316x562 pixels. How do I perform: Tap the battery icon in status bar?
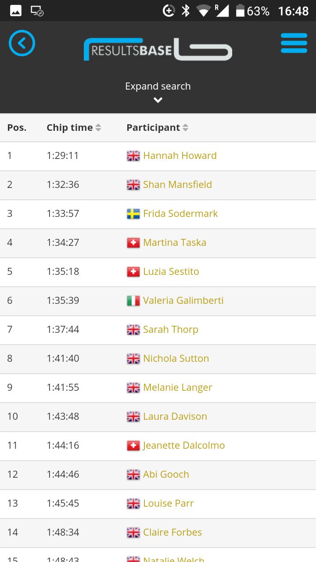pyautogui.click(x=240, y=11)
